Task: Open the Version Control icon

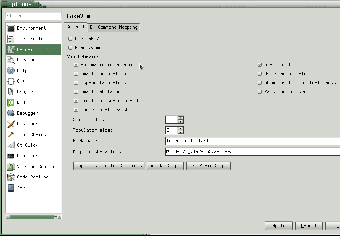Action: (x=11, y=166)
